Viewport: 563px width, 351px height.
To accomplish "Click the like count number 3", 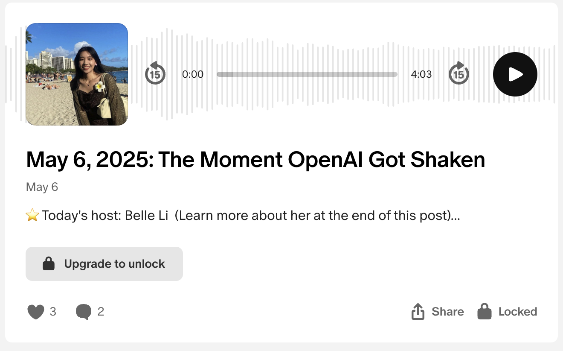I will (x=53, y=312).
